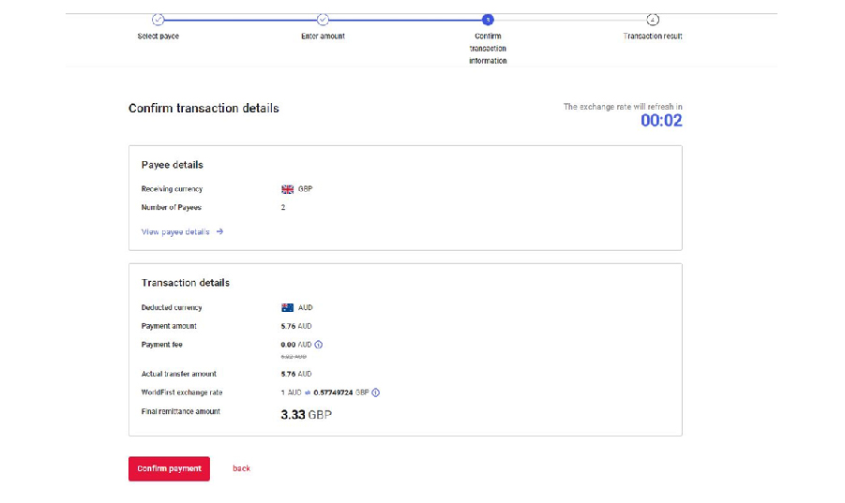Click the UK flag next to GBP
Image resolution: width=845 pixels, height=503 pixels.
pos(288,189)
